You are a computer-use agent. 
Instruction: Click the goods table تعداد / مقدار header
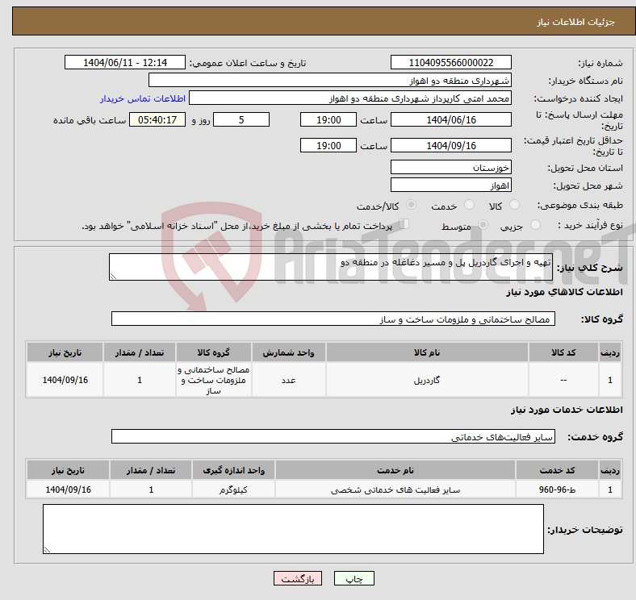(x=140, y=352)
